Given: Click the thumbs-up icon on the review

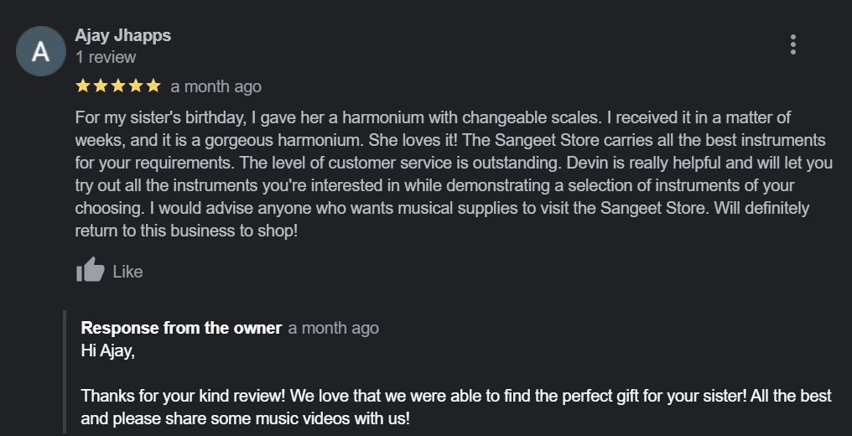Looking at the screenshot, I should coord(90,270).
